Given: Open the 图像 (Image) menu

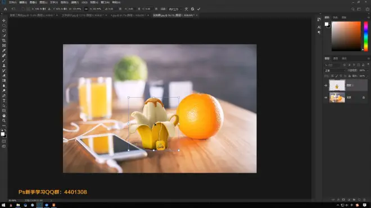Looking at the screenshot, I should click(33, 2).
